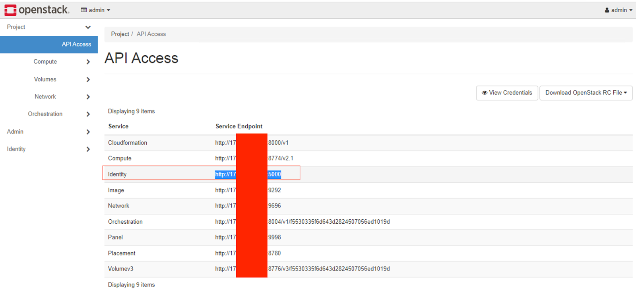Click the highlighted 5000 endpoint port

[x=274, y=174]
